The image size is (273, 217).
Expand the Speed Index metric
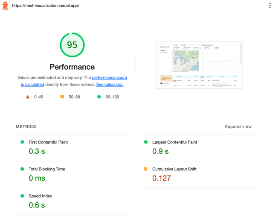tap(74, 202)
